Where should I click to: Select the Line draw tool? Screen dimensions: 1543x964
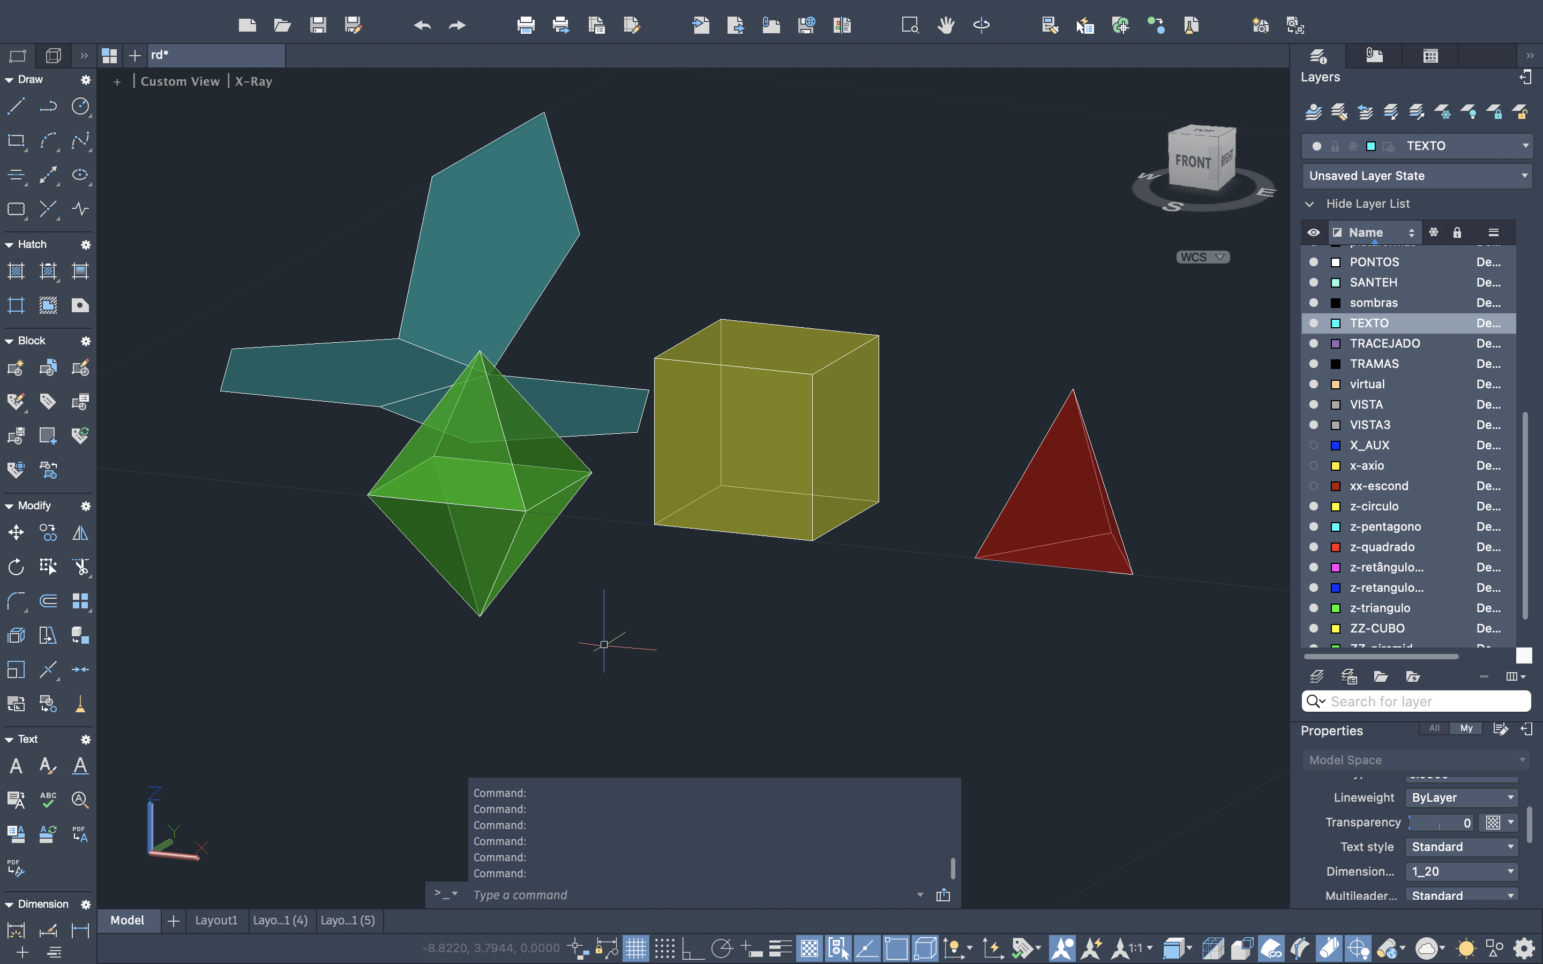click(16, 106)
